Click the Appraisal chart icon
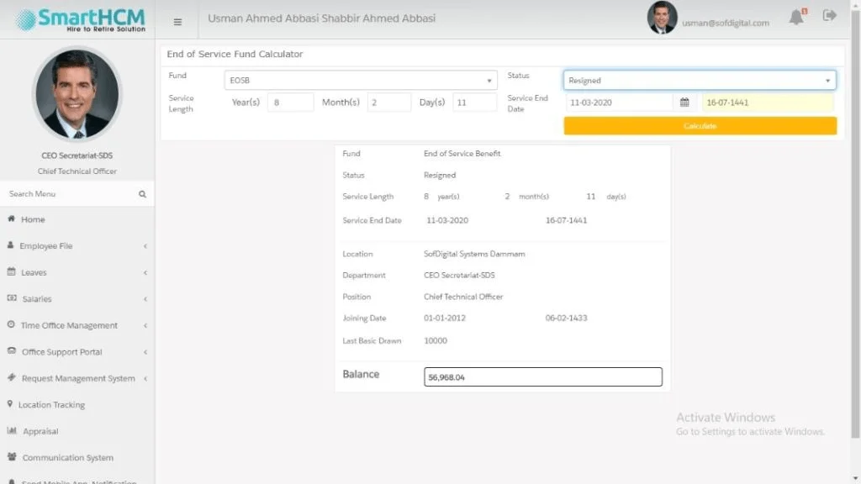The image size is (861, 484). [12, 431]
